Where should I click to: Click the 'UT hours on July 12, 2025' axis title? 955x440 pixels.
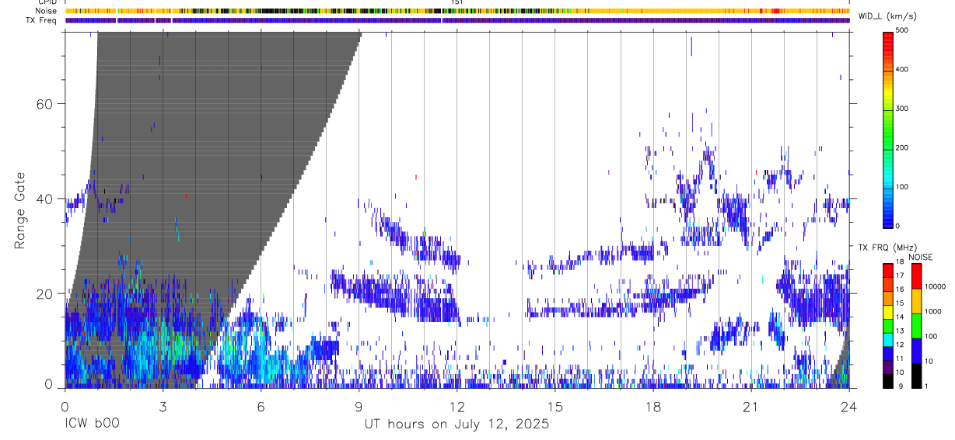tap(457, 424)
